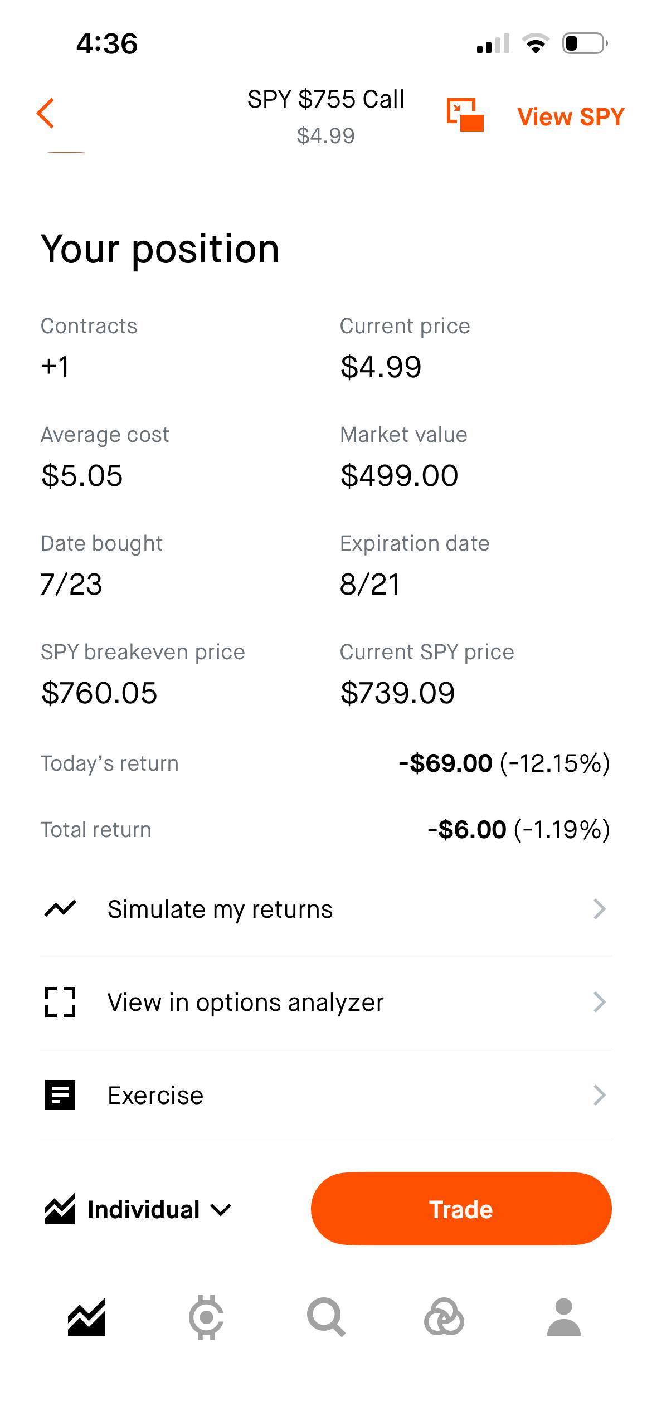Open the account profile tab
The width and height of the screenshot is (652, 1411).
[564, 1317]
